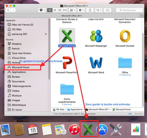Switch to list view
This screenshot has height=138, width=147.
[55, 10]
